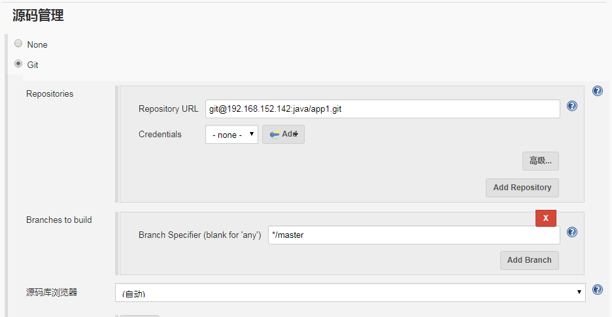Click help icon beside Repository URL

[x=572, y=106]
